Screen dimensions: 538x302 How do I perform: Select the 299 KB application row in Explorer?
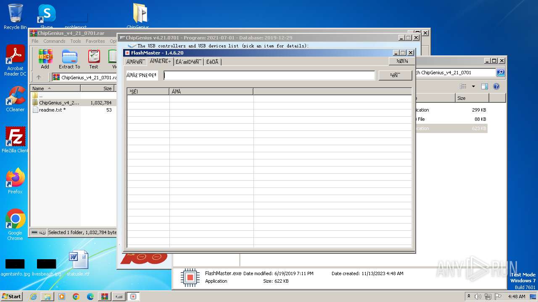tap(451, 110)
